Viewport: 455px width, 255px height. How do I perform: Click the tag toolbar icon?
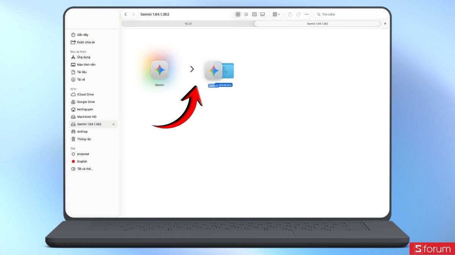pyautogui.click(x=298, y=14)
